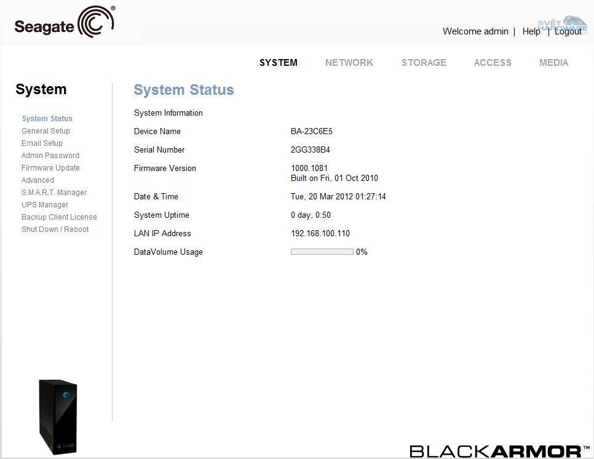Open the S.M.A.R.T. Manager page
The height and width of the screenshot is (459, 594).
(x=54, y=192)
